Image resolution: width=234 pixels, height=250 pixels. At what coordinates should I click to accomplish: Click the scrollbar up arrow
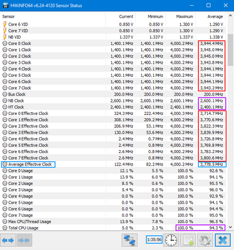click(230, 16)
